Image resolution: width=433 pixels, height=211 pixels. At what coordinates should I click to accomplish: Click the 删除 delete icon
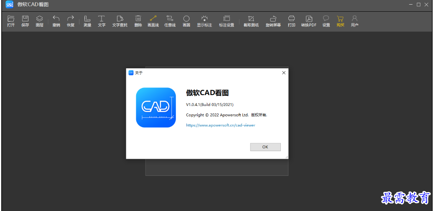tap(138, 21)
